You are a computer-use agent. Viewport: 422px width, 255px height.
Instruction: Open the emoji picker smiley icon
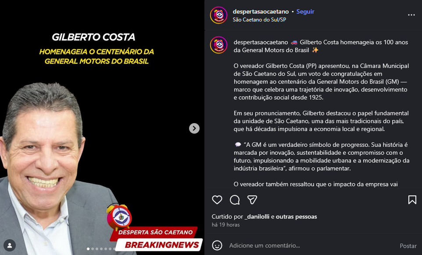click(x=217, y=245)
